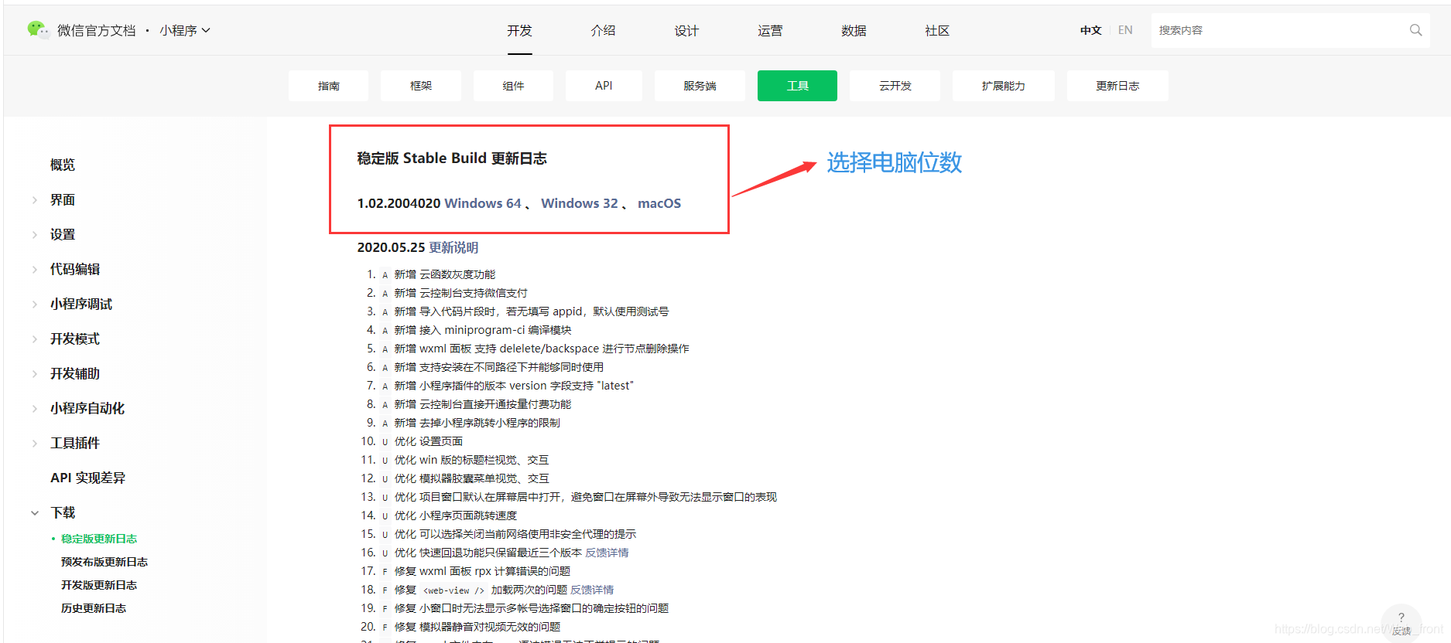
Task: Click changelog item 优化 小程序页面跳转速度
Action: pos(456,515)
